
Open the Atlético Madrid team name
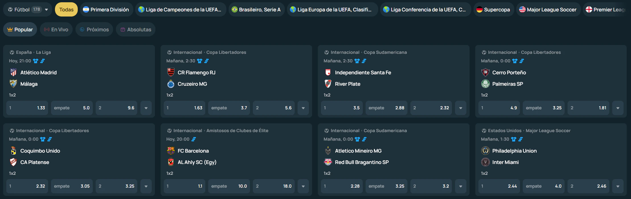click(x=38, y=72)
